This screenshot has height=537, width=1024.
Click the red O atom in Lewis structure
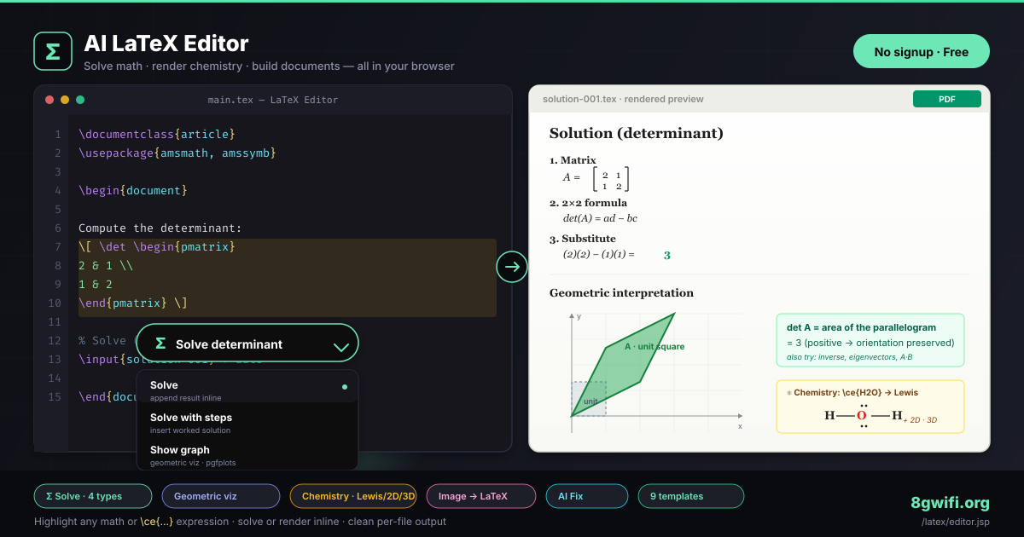click(862, 416)
